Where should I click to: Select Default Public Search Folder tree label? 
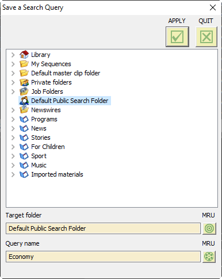coord(70,101)
